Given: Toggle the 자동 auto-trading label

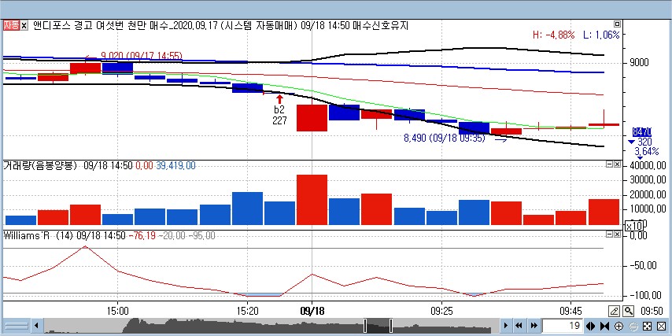Looking at the screenshot, I should 11,25.
